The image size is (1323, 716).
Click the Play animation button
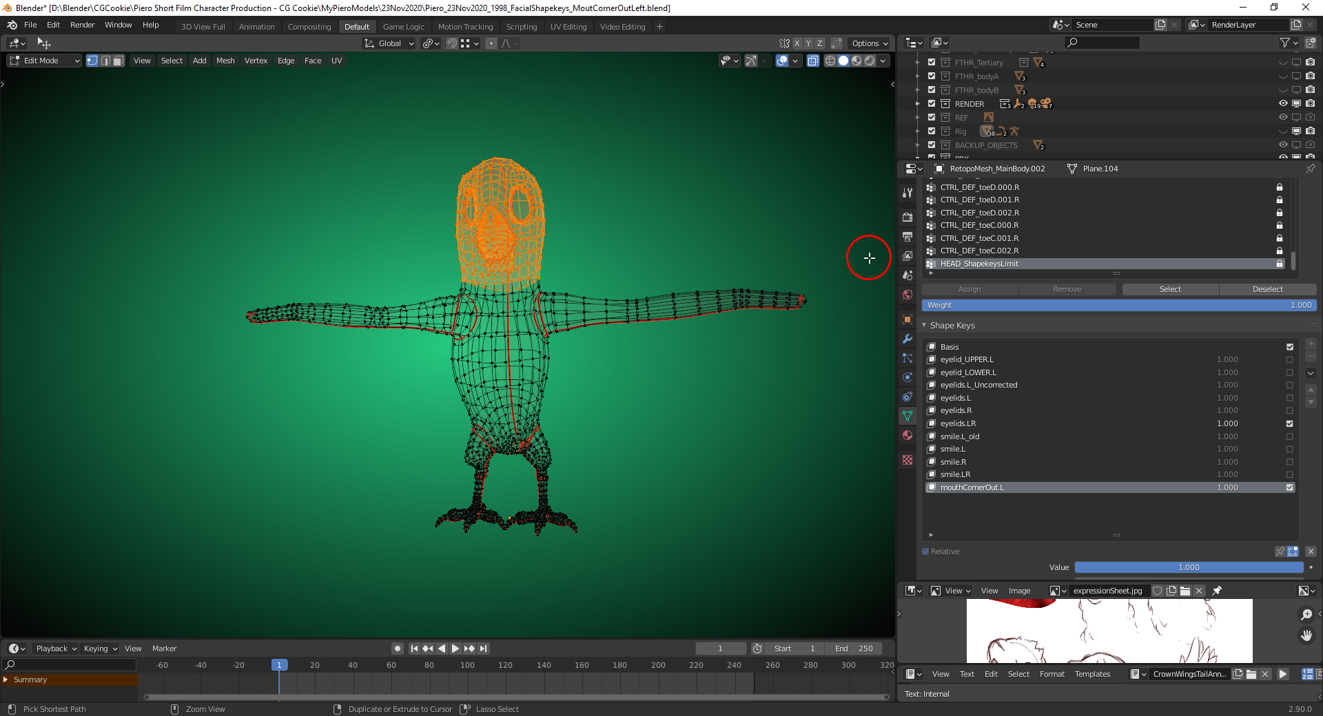[455, 649]
